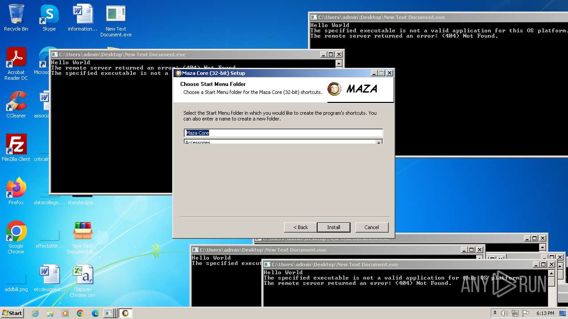Open the clock showing 6:13 PM

545,313
